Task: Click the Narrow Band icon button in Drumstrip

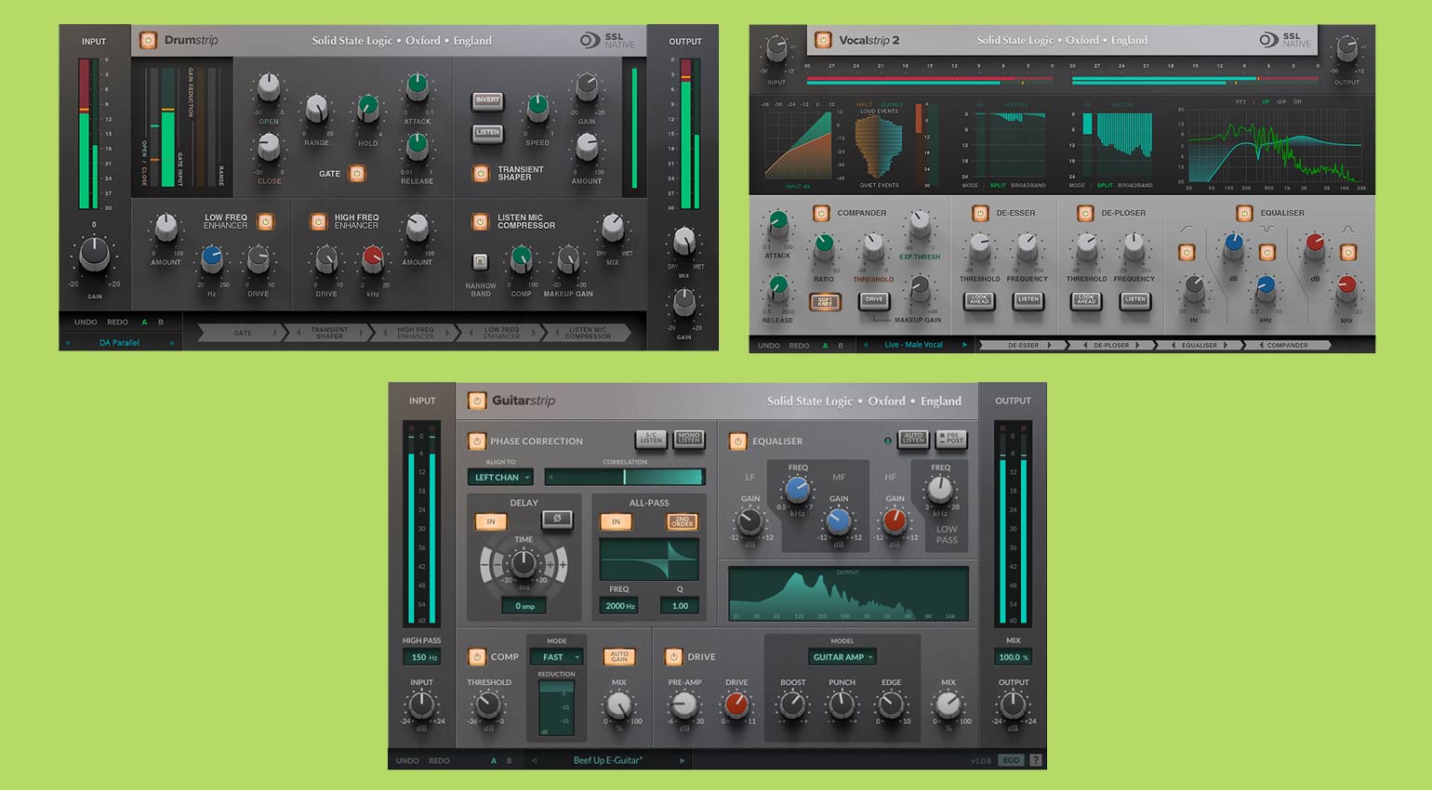Action: click(x=480, y=262)
